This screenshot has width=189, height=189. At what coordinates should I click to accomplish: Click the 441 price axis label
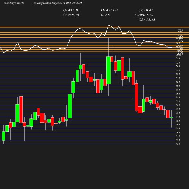(x=178, y=117)
